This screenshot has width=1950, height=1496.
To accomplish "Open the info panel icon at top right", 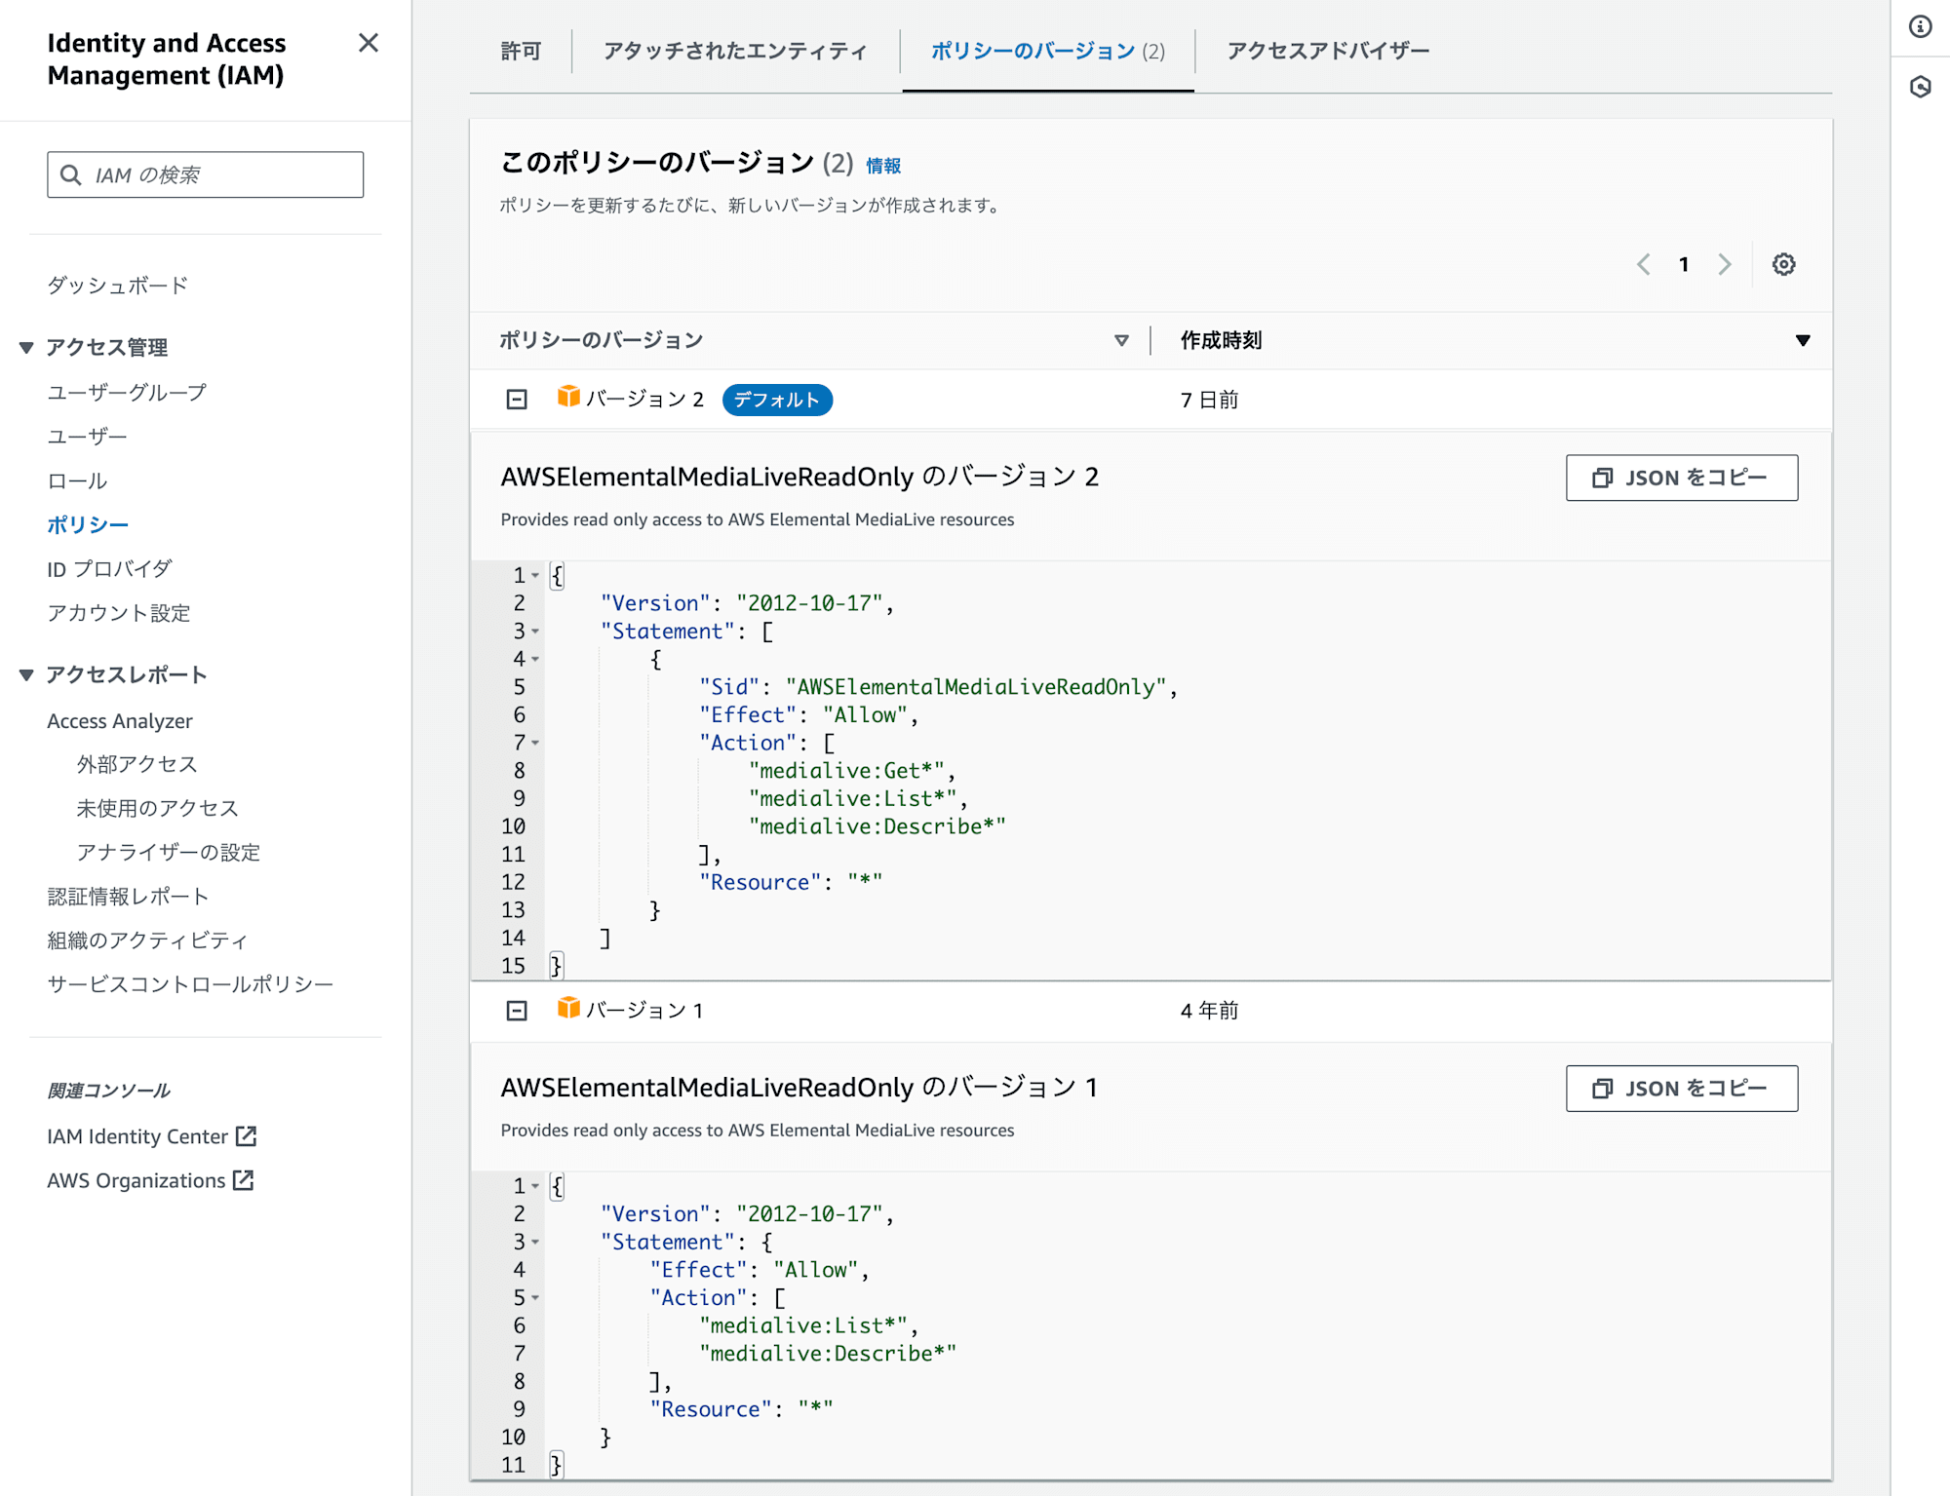I will (1920, 27).
